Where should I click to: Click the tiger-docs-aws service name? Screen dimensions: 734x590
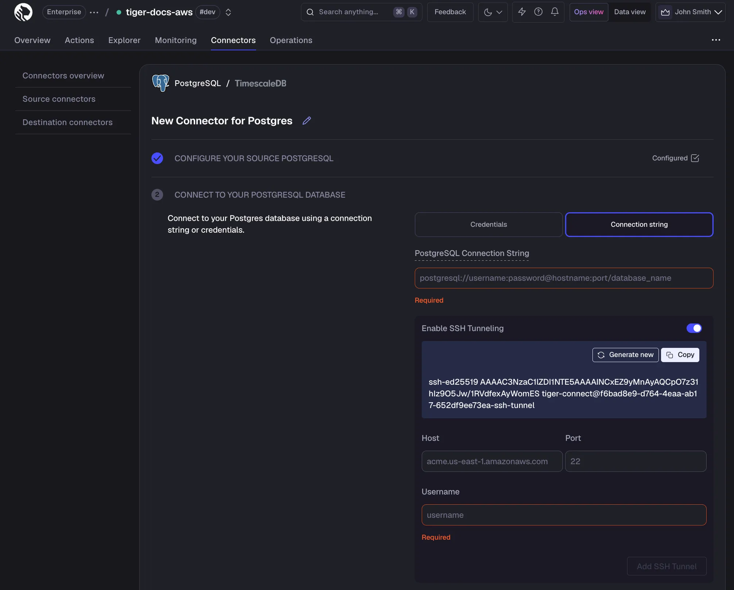(159, 12)
